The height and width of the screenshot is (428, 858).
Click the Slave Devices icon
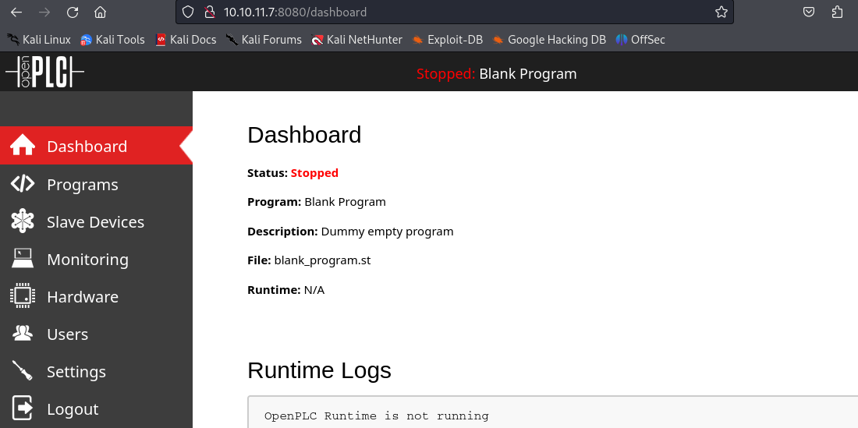tap(23, 221)
